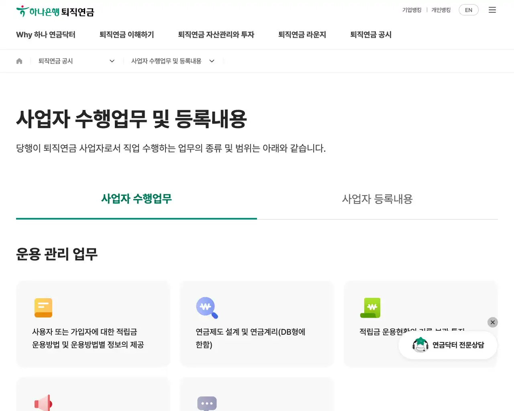
Task: Click the magnifier won coin icon
Action: 207,308
